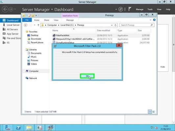
Task: Switch to the Home ribbon tab
Action: coord(37,20)
